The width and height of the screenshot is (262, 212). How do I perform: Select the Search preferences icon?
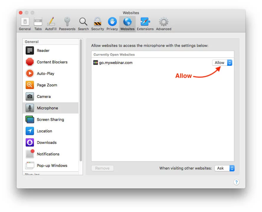83,24
